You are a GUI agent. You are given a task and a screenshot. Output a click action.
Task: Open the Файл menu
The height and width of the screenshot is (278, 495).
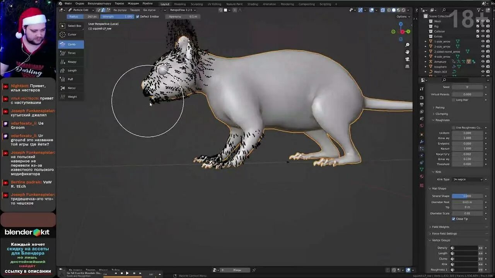click(x=68, y=4)
